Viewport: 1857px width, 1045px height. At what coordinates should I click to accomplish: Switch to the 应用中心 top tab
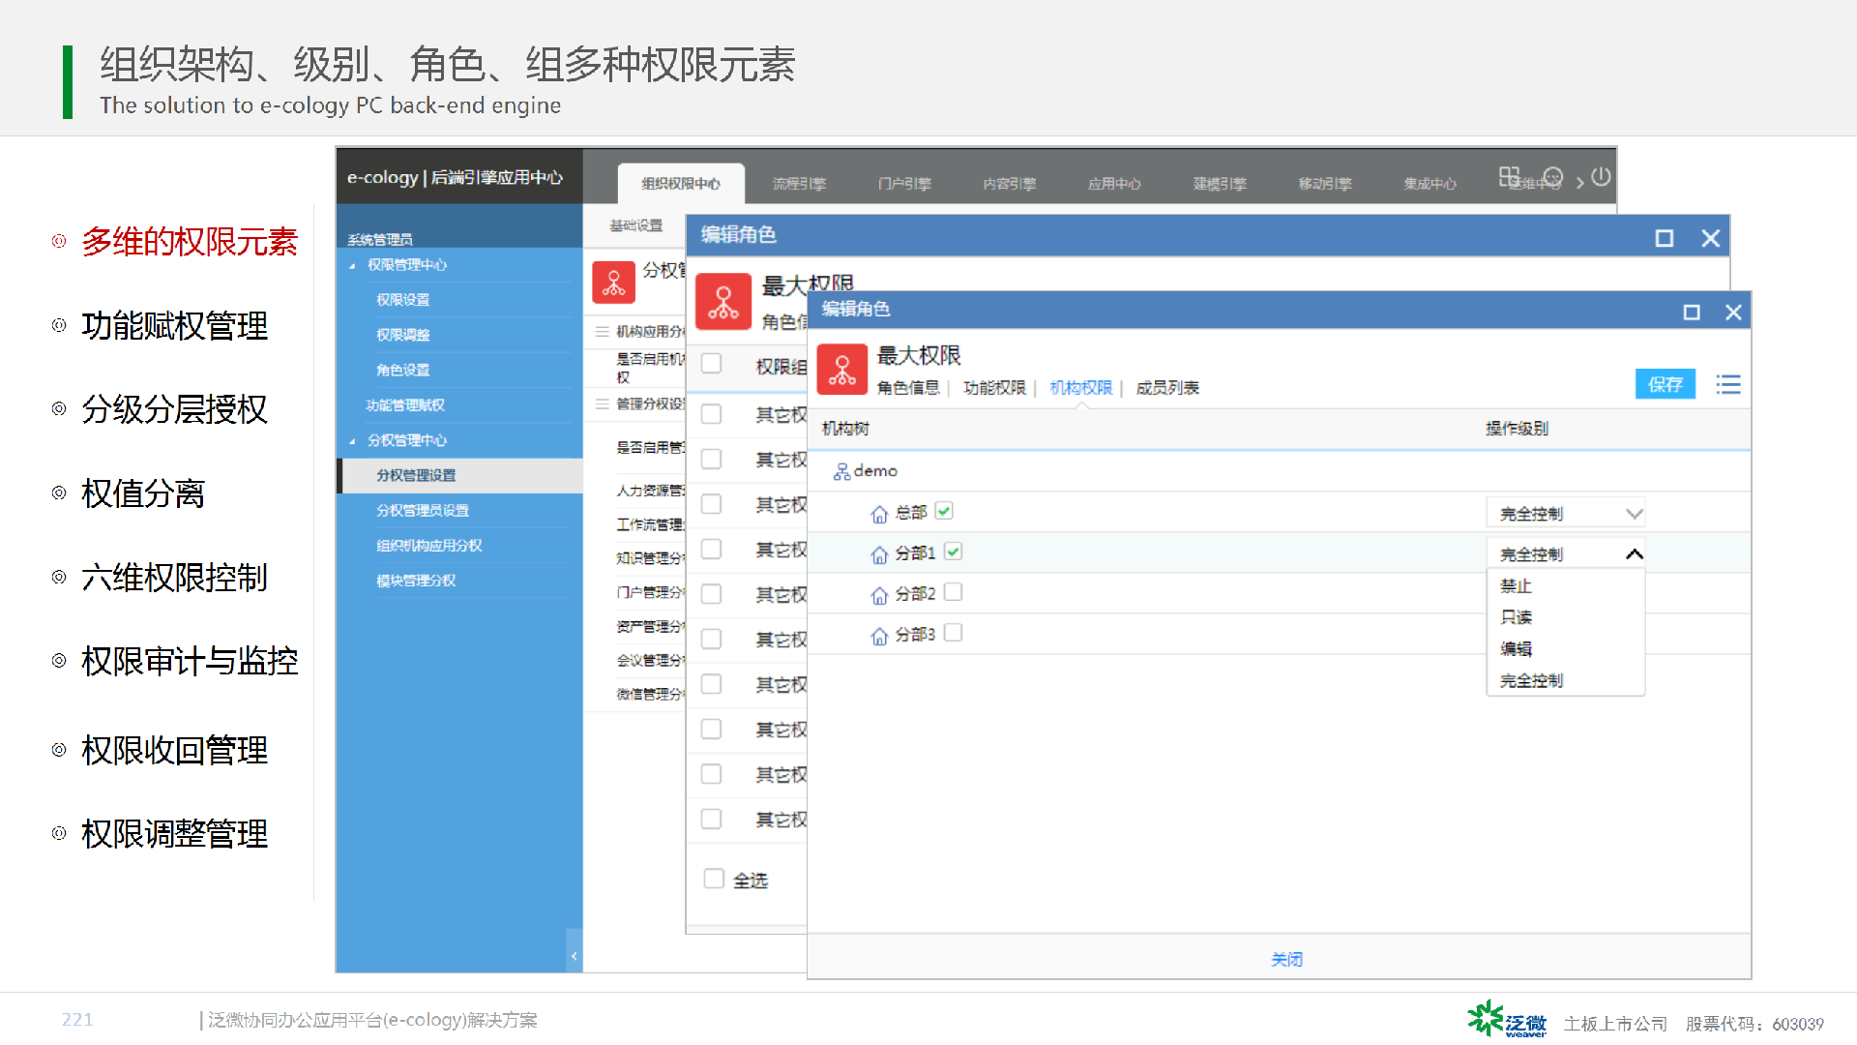(x=1114, y=184)
